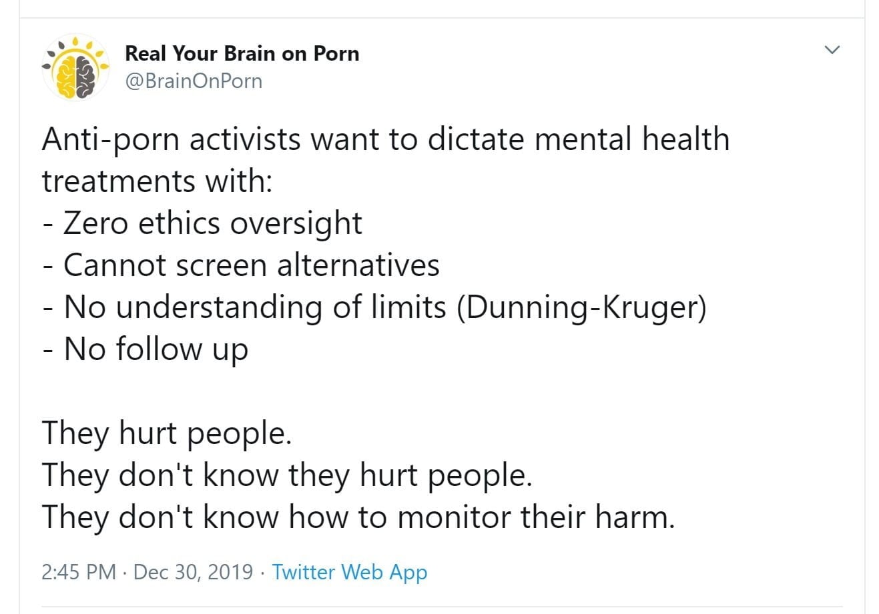Select the Dec 30, 2019 date
879x614 pixels.
click(x=194, y=572)
